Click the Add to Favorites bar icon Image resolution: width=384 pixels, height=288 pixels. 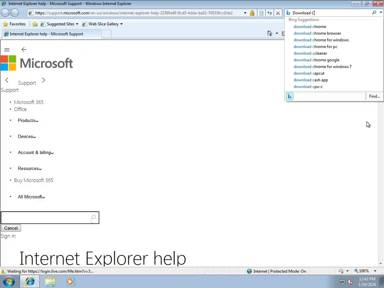[x=35, y=24]
